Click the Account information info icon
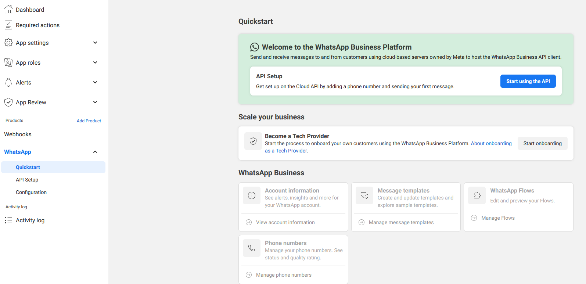586x284 pixels. pyautogui.click(x=252, y=195)
